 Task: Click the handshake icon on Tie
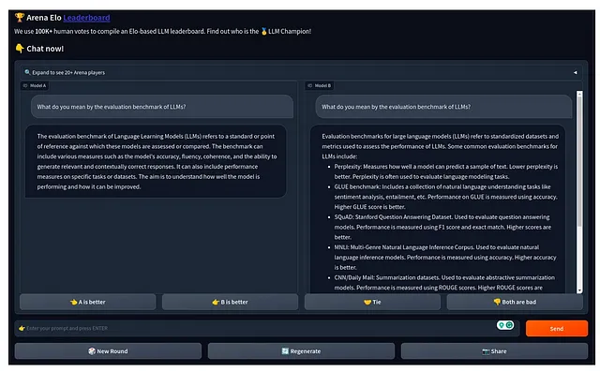[367, 303]
